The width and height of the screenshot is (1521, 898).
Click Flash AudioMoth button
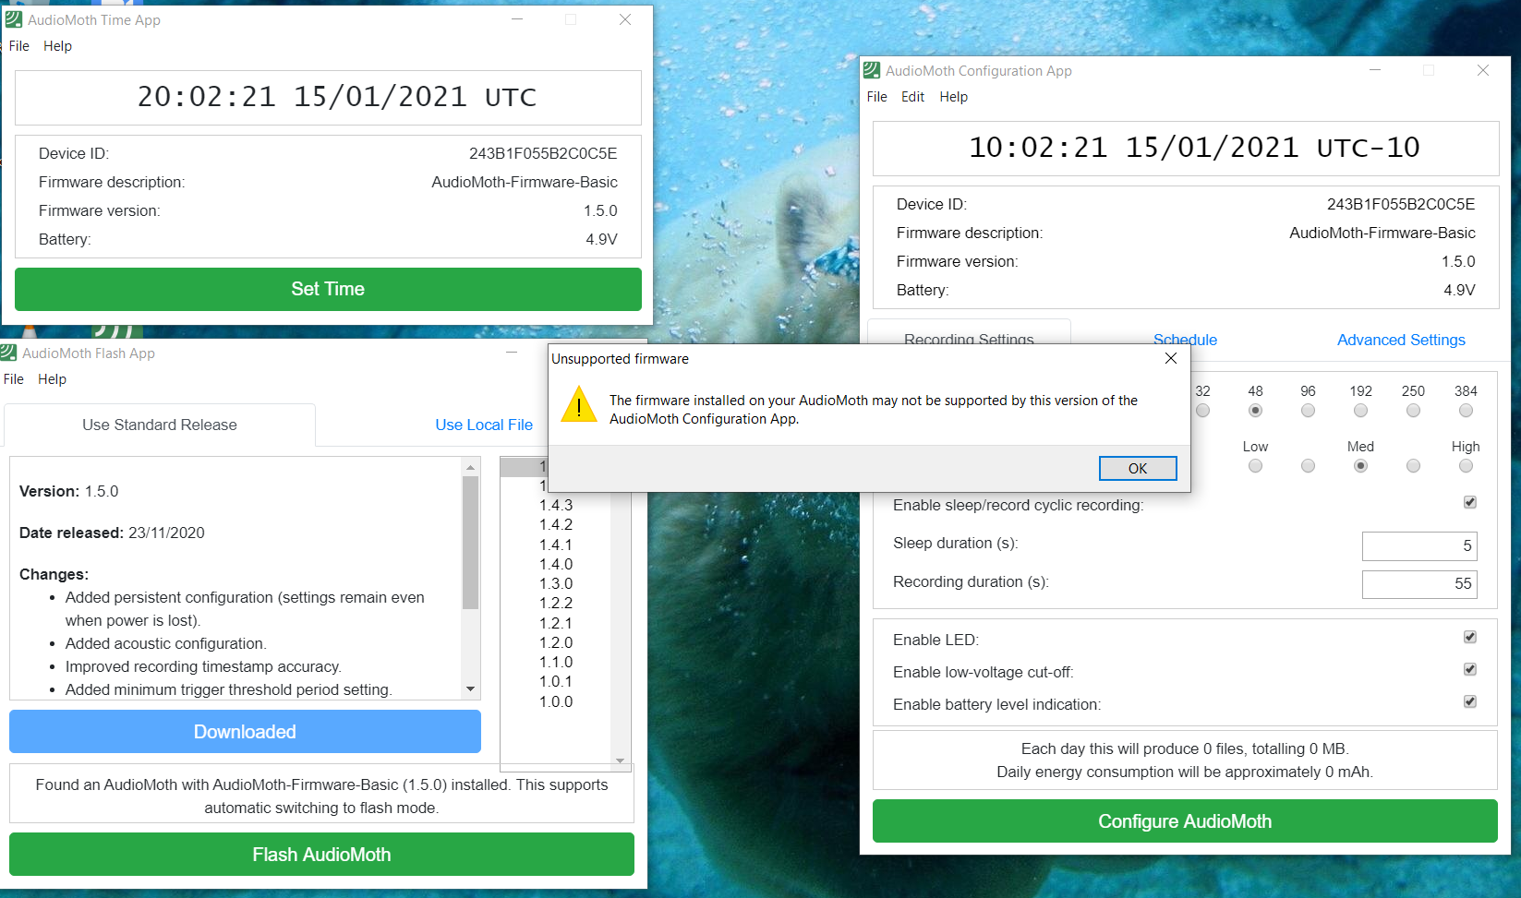click(321, 855)
